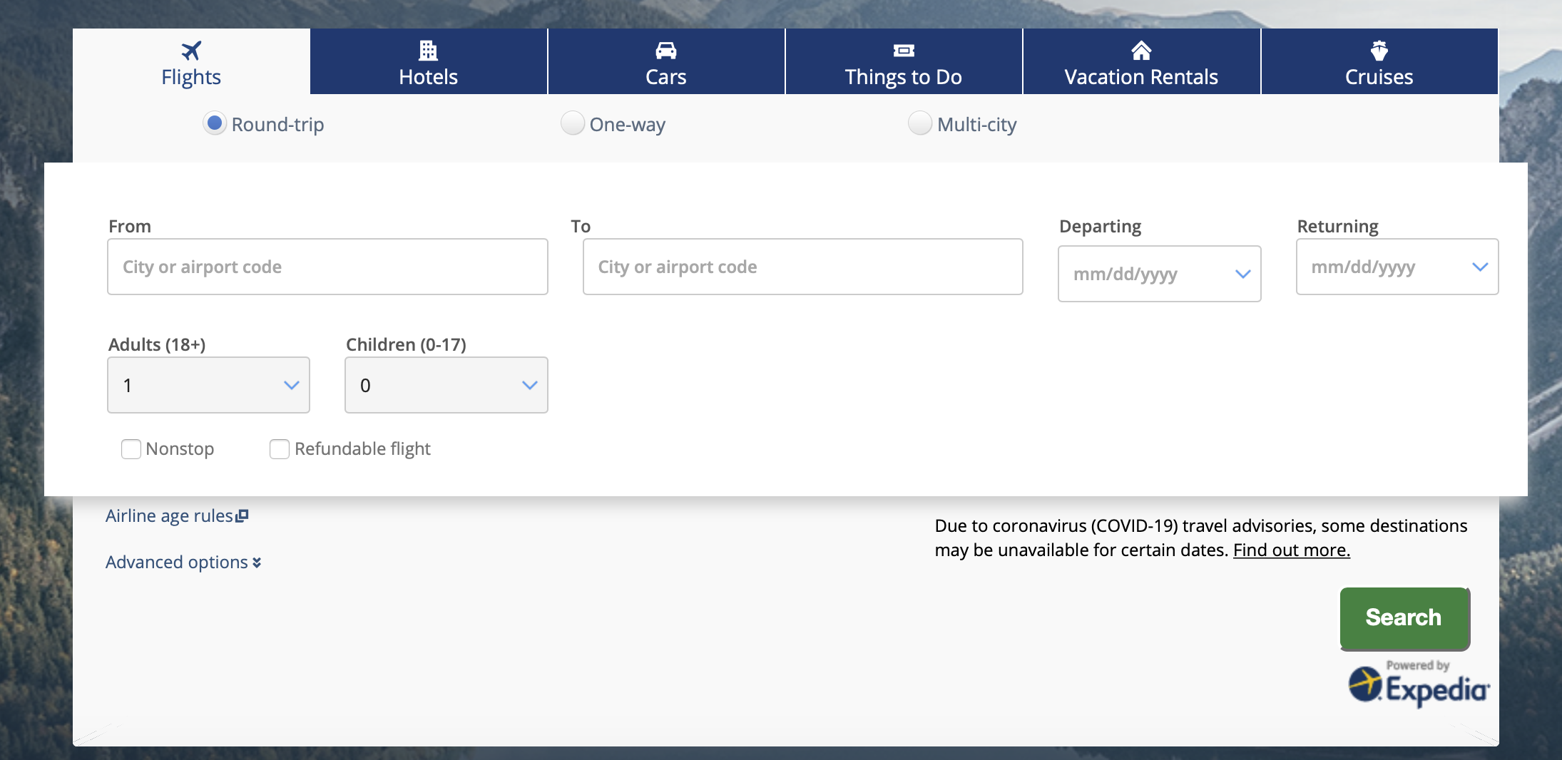Click the ship icon above Cruises
Viewport: 1562px width, 760px height.
point(1379,51)
